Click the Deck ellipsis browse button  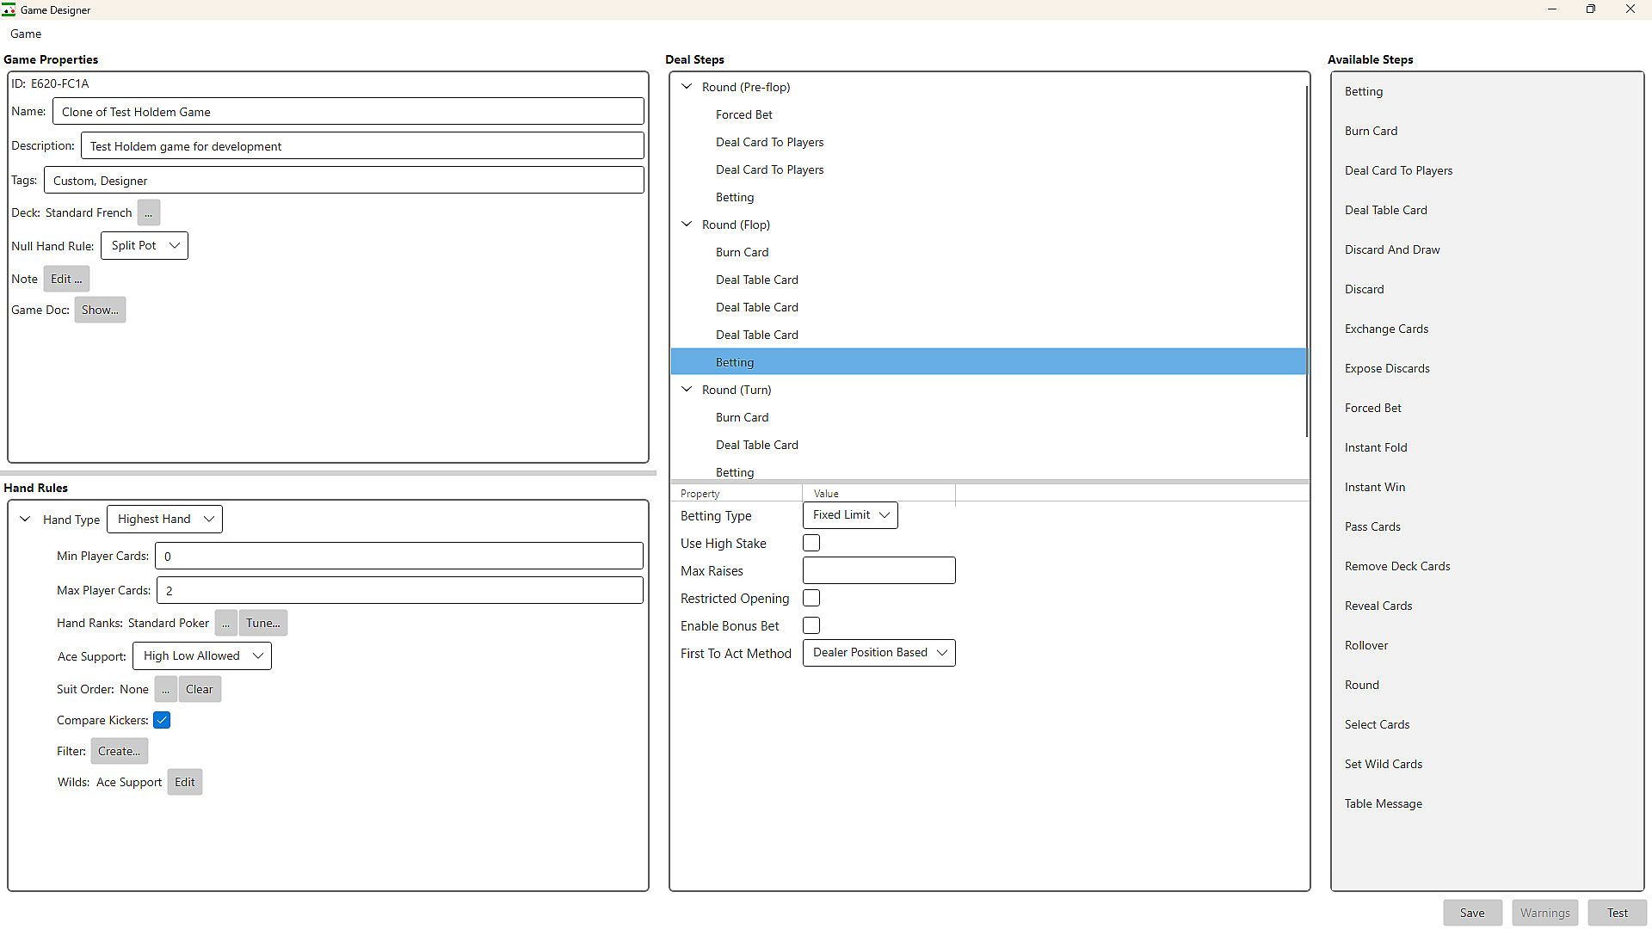pos(148,212)
